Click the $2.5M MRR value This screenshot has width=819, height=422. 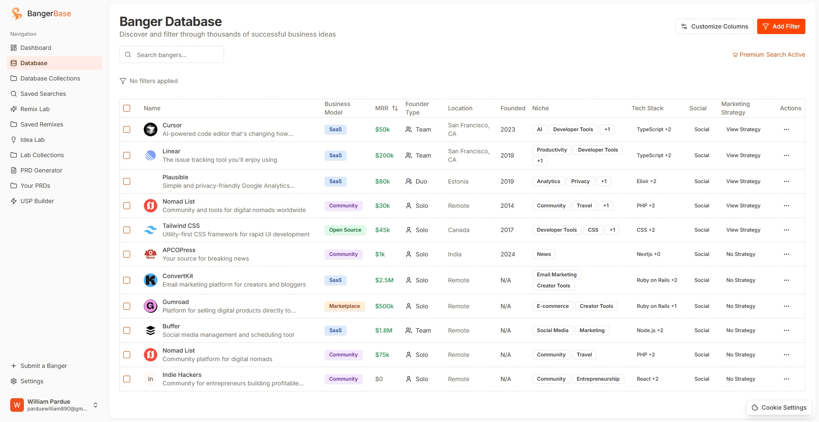(384, 280)
